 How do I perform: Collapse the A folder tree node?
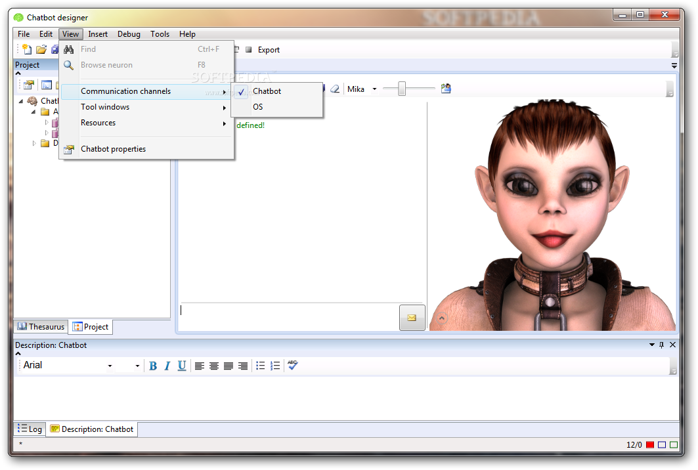coord(33,112)
